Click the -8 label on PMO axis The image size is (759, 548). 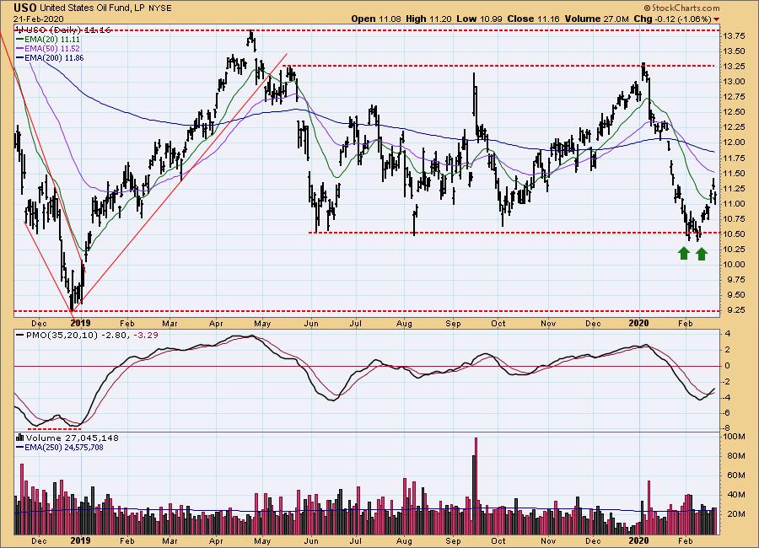727,428
